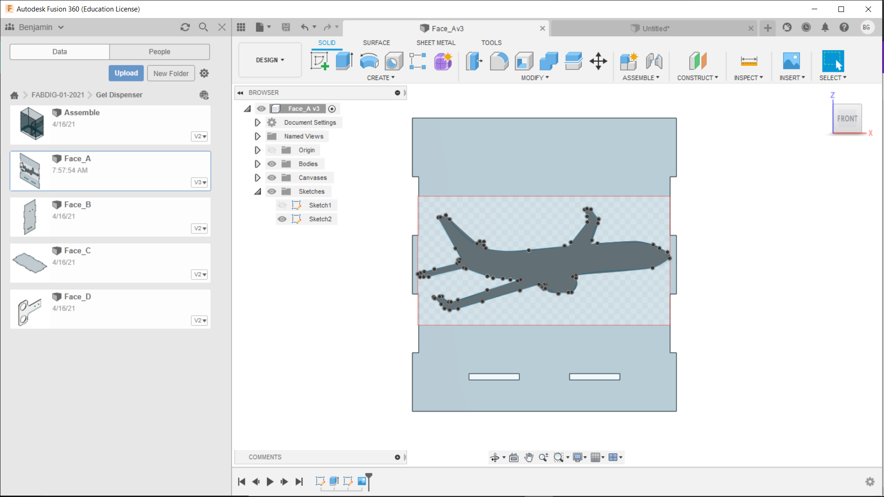Select the Move/Copy tool

[x=599, y=61]
